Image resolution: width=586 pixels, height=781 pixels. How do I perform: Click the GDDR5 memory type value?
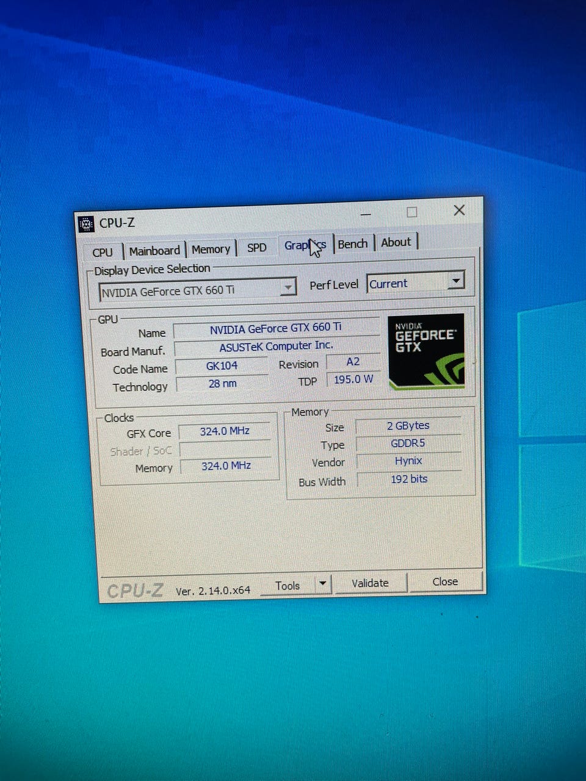pos(408,443)
